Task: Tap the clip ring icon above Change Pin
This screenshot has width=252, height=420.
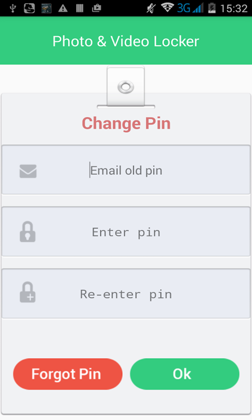Action: pos(125,87)
